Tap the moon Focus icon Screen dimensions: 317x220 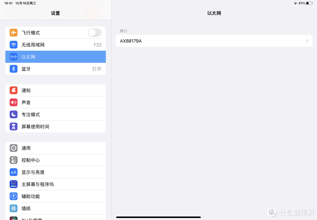coord(14,115)
